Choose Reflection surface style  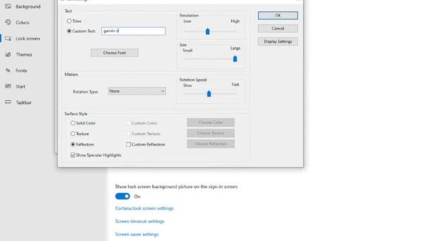pyautogui.click(x=73, y=145)
